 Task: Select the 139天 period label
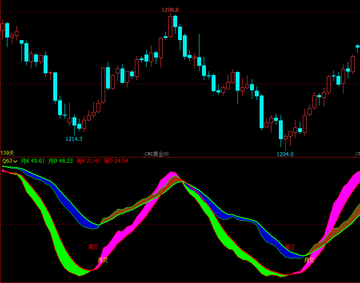pyautogui.click(x=7, y=153)
